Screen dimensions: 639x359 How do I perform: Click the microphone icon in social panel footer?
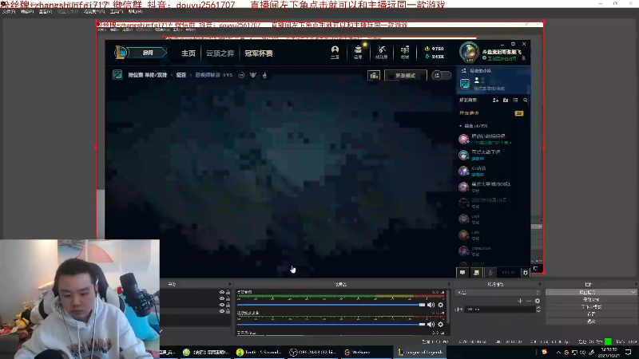point(490,272)
